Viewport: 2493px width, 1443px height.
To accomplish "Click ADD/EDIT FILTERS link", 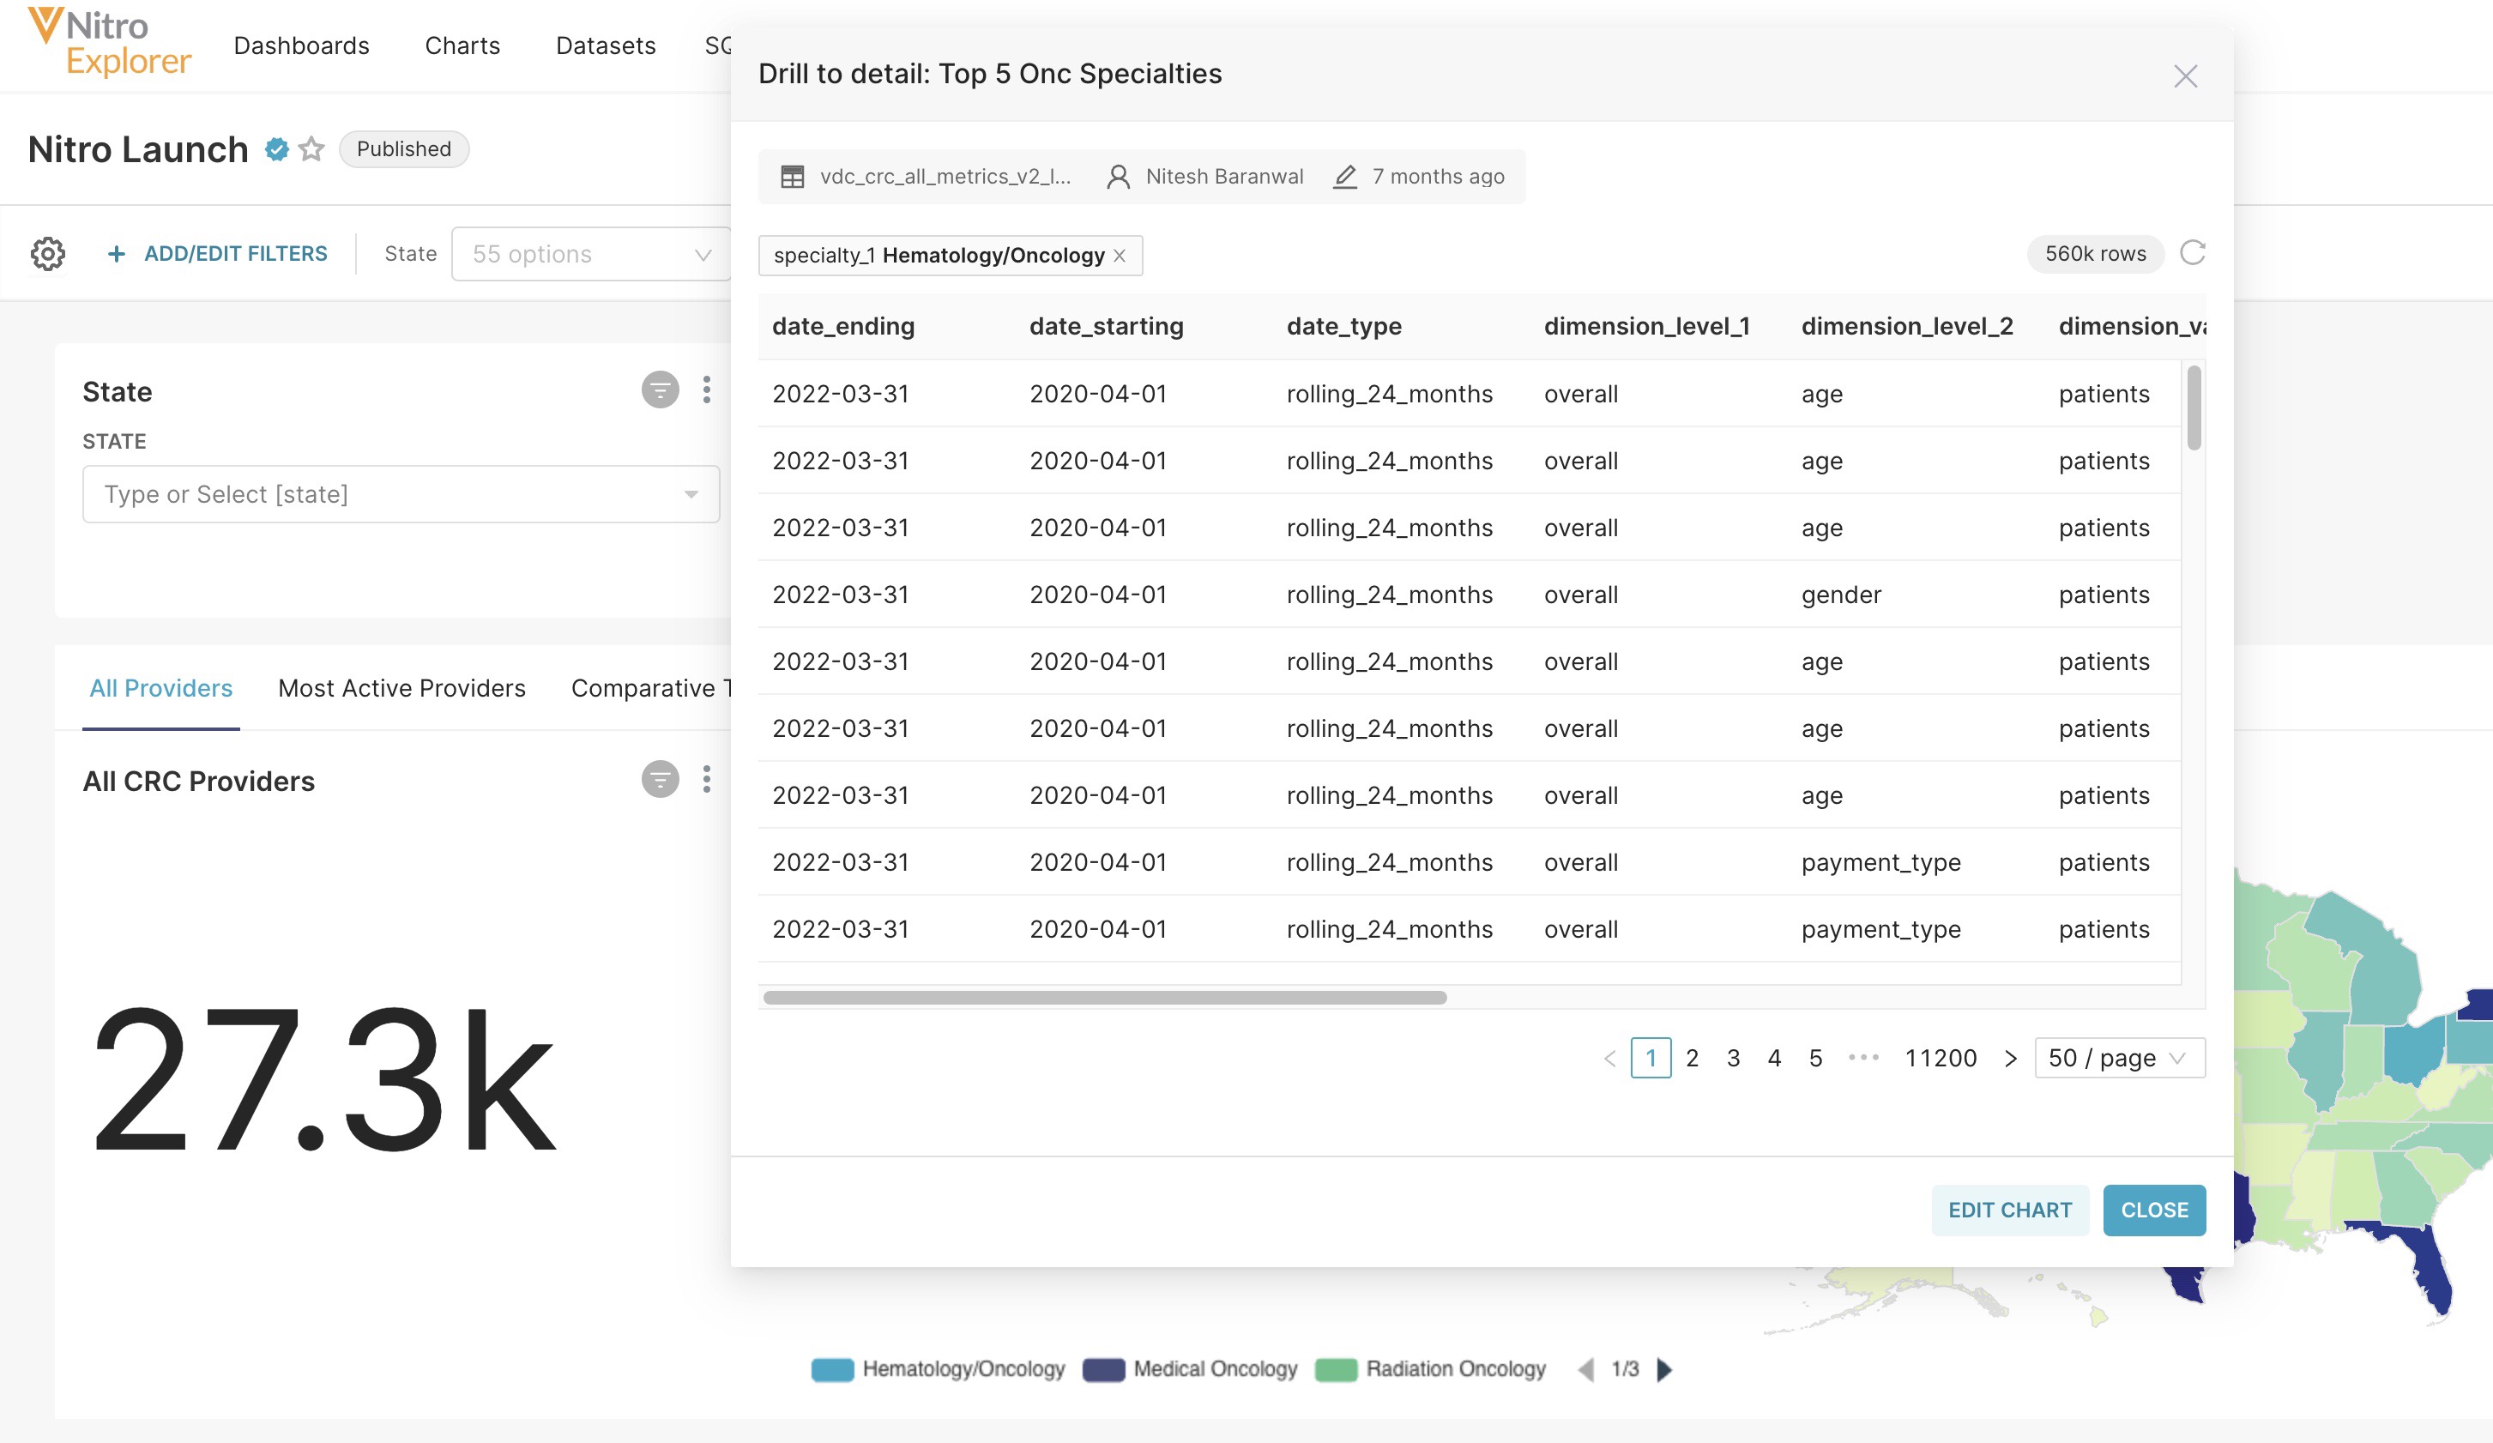I will [218, 254].
